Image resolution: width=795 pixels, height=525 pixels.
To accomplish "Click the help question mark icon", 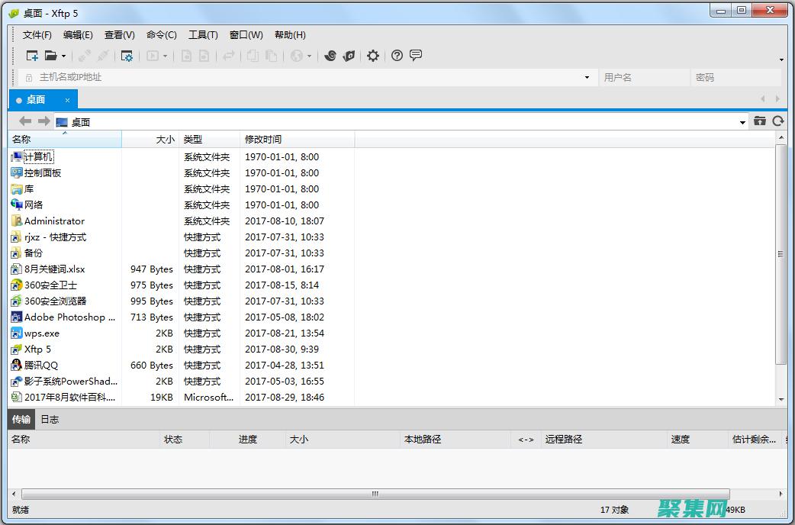I will tap(396, 55).
